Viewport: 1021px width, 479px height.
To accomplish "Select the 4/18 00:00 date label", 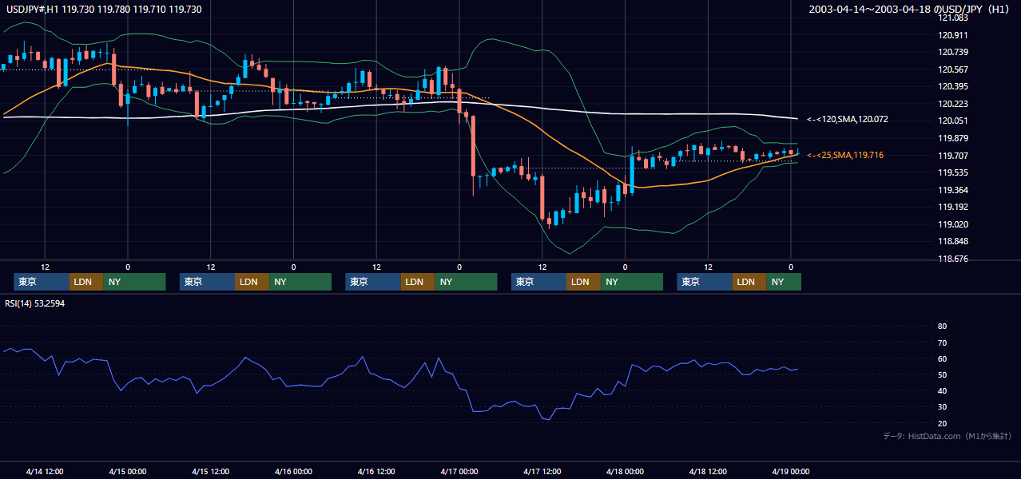I will 625,471.
